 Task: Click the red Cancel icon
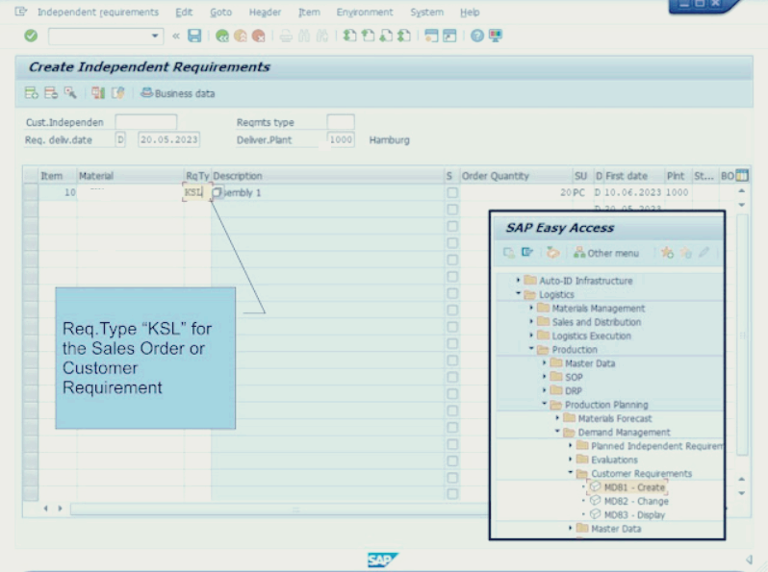click(258, 36)
